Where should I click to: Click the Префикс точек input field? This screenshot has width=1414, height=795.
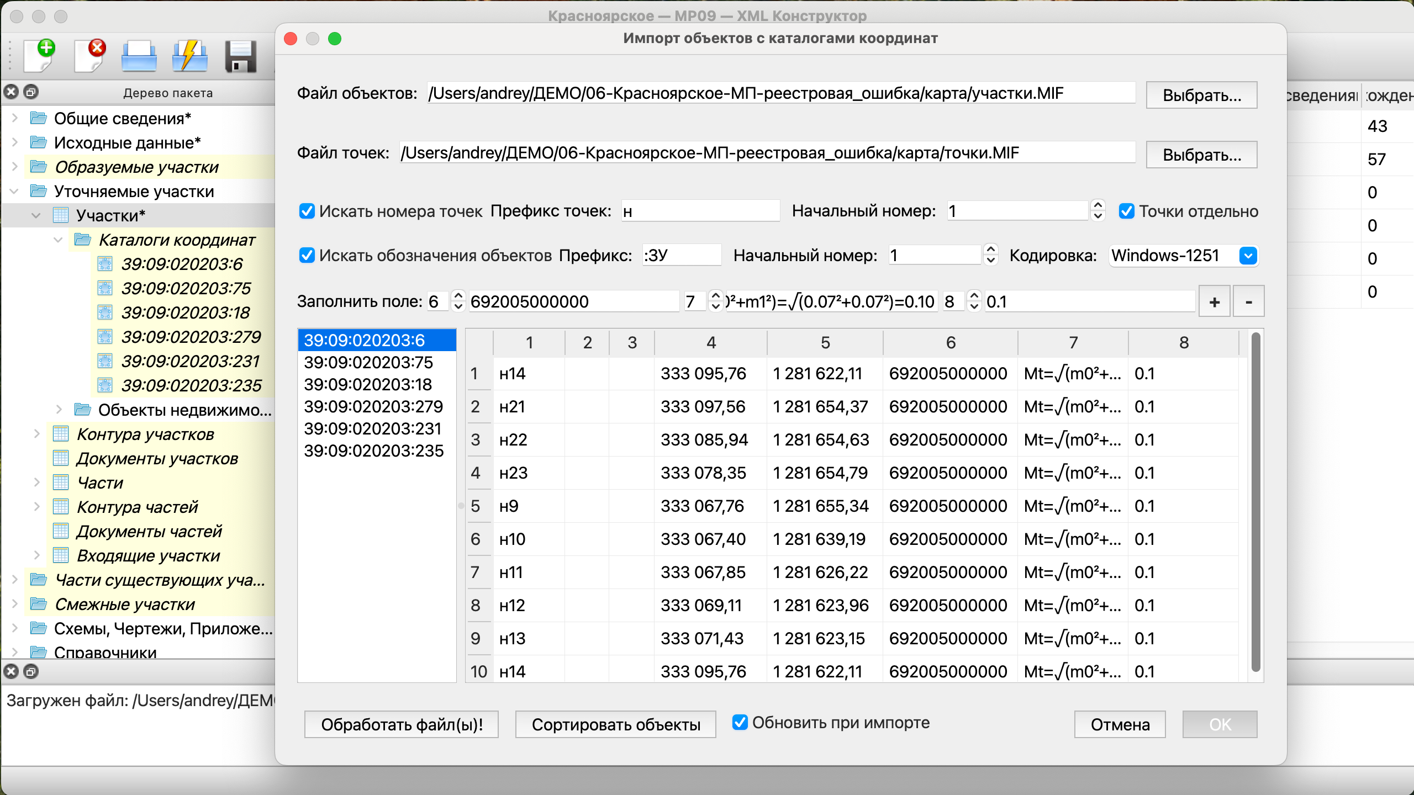(700, 211)
